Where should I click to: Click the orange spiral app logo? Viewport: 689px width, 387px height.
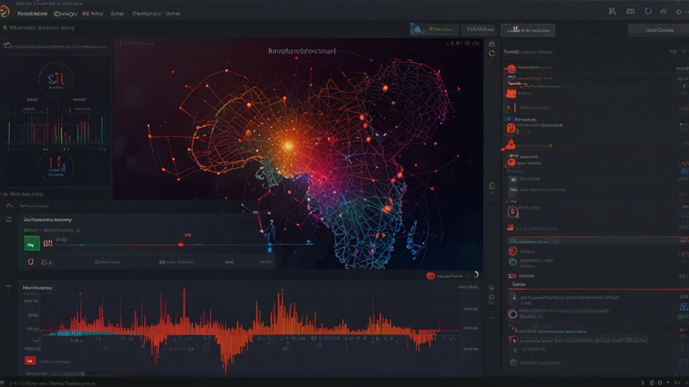pyautogui.click(x=6, y=12)
